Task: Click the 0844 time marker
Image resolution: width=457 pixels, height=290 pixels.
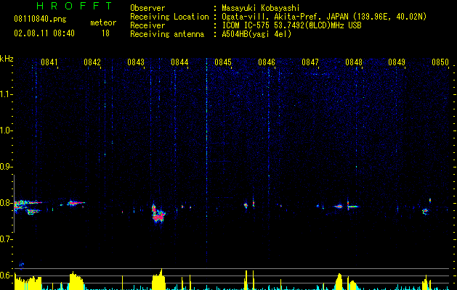Action: [179, 62]
